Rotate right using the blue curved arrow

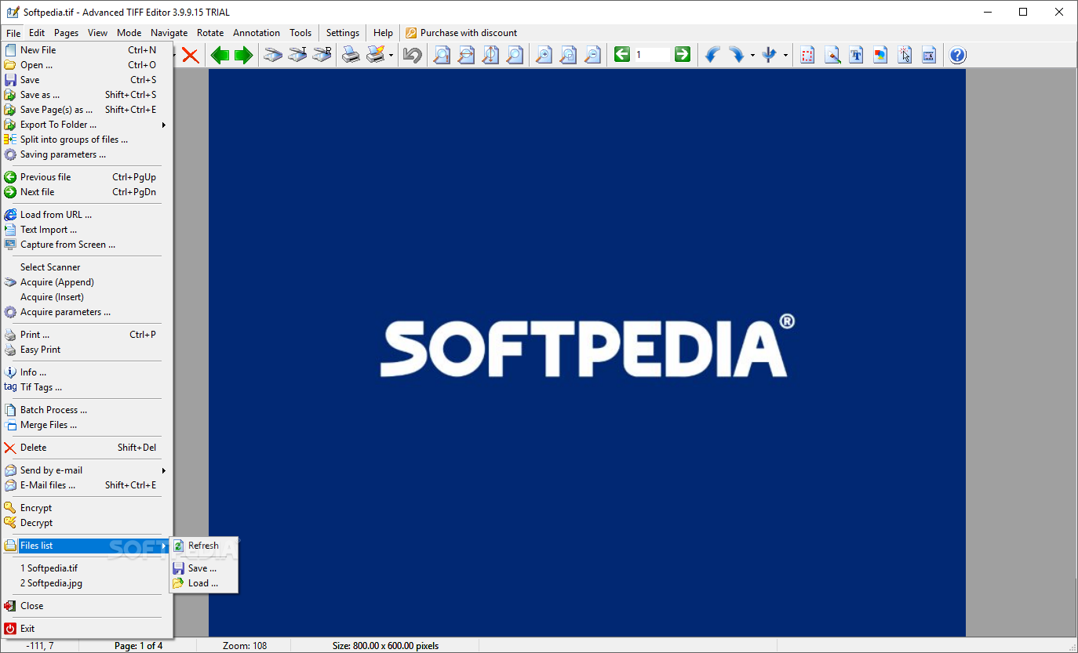pyautogui.click(x=737, y=55)
